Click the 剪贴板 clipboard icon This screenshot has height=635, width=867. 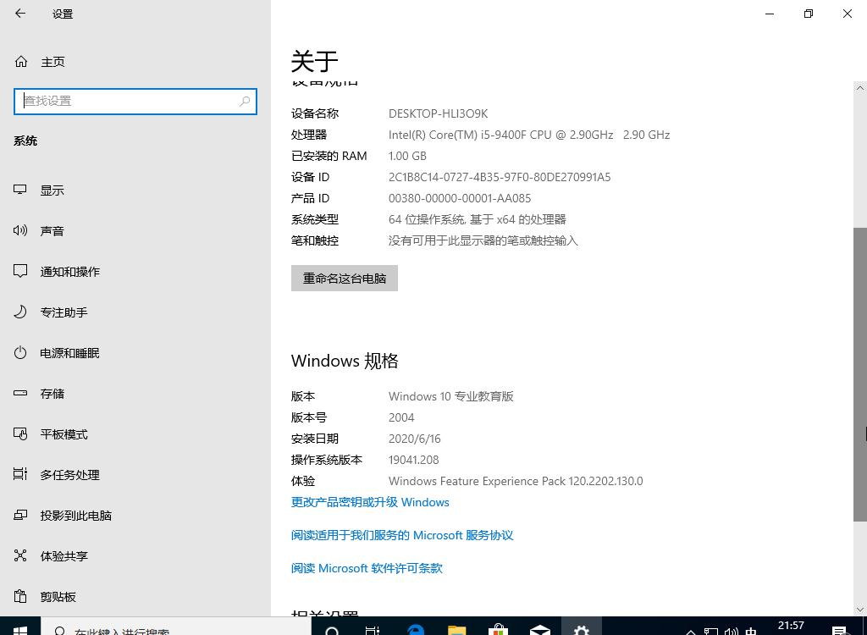(20, 596)
